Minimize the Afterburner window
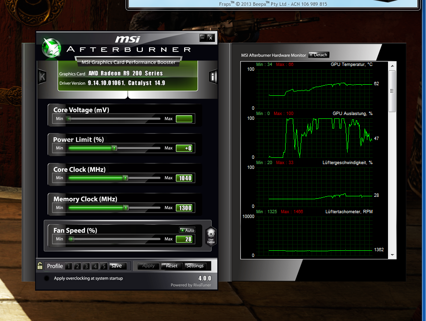 pos(203,38)
